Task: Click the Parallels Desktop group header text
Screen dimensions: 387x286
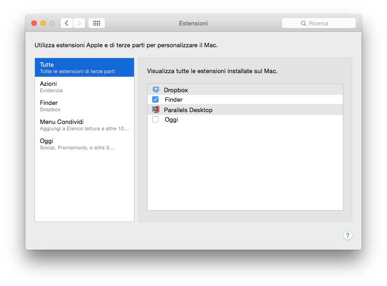Action: 188,110
